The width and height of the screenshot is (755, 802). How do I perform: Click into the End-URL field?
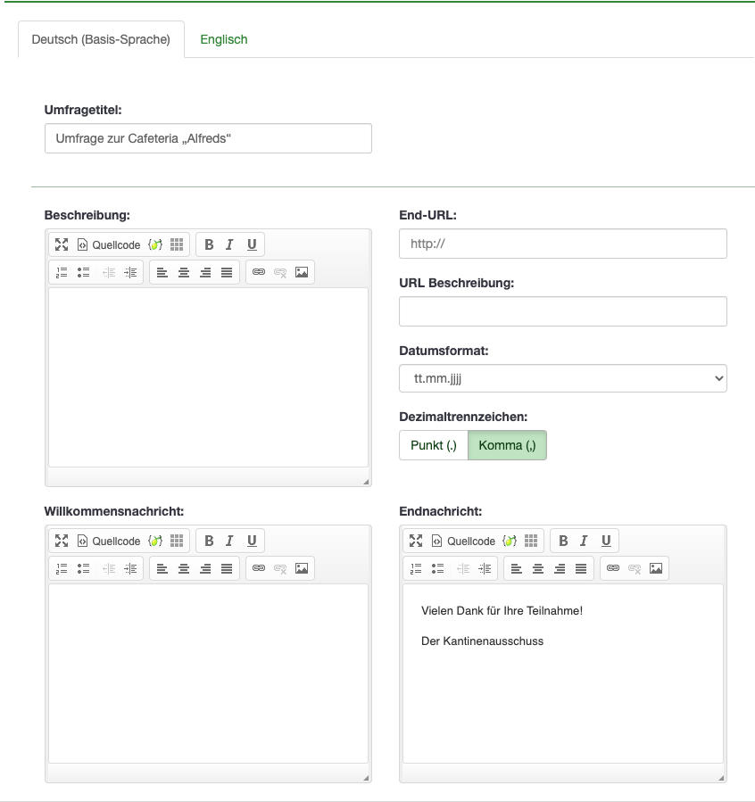click(x=562, y=244)
